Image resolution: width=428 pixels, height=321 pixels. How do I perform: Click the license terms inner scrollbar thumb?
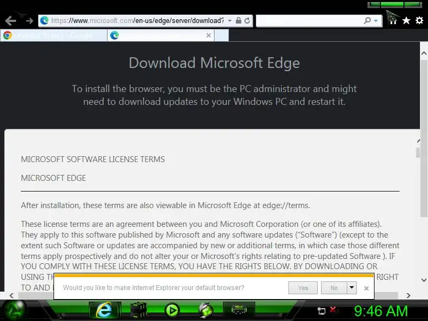pyautogui.click(x=418, y=153)
